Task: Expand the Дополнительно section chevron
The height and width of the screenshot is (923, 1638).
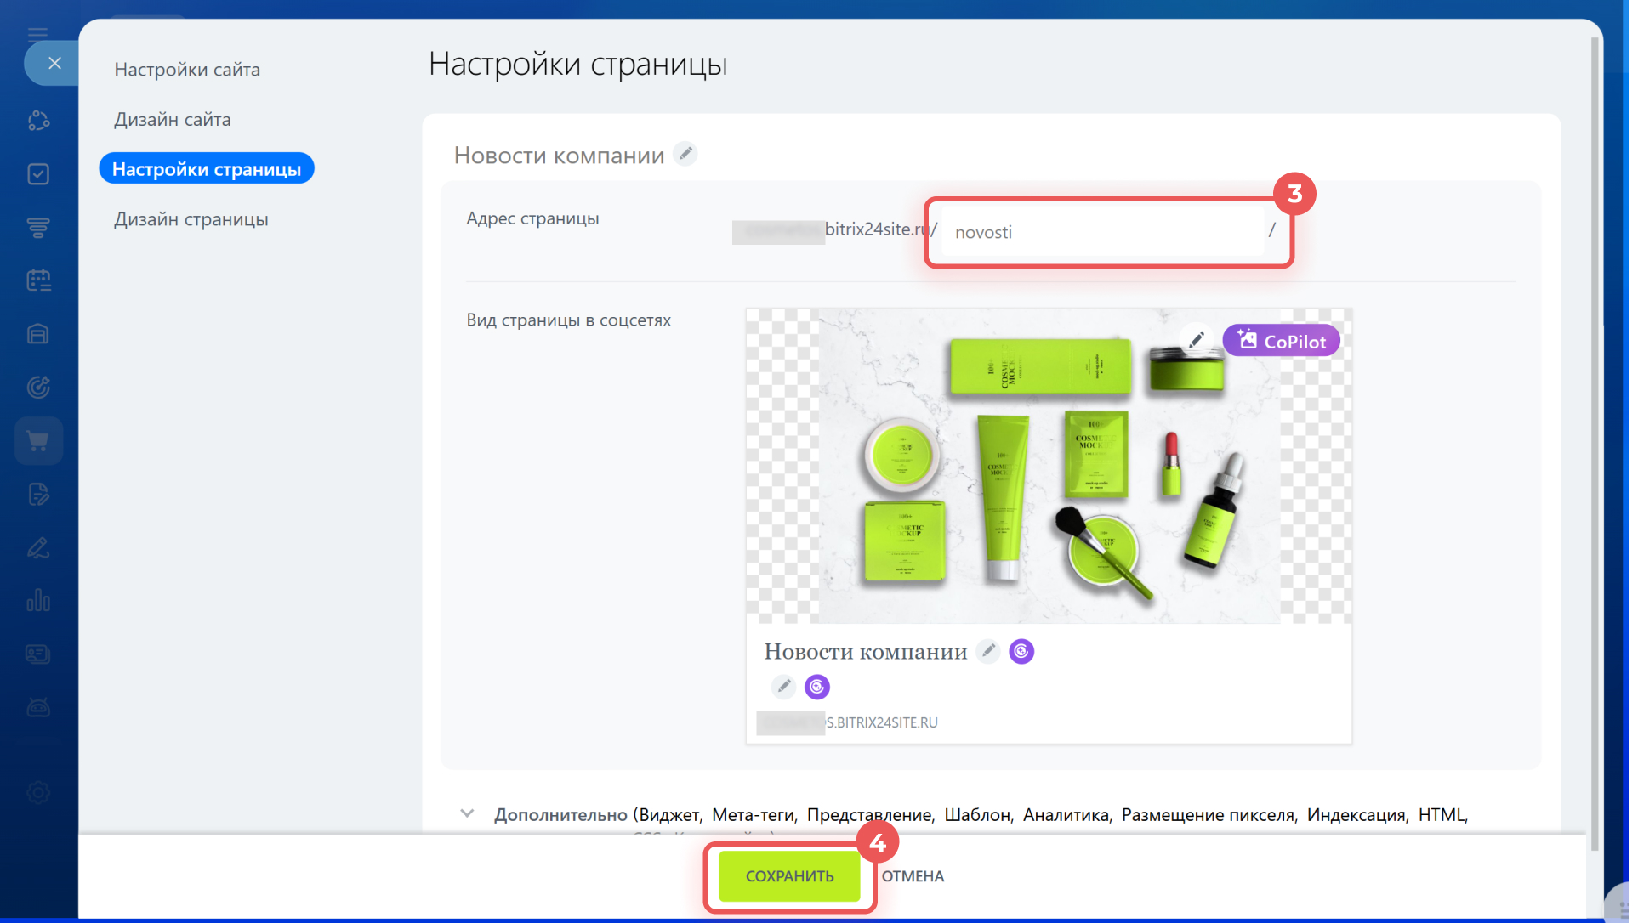Action: click(x=467, y=813)
